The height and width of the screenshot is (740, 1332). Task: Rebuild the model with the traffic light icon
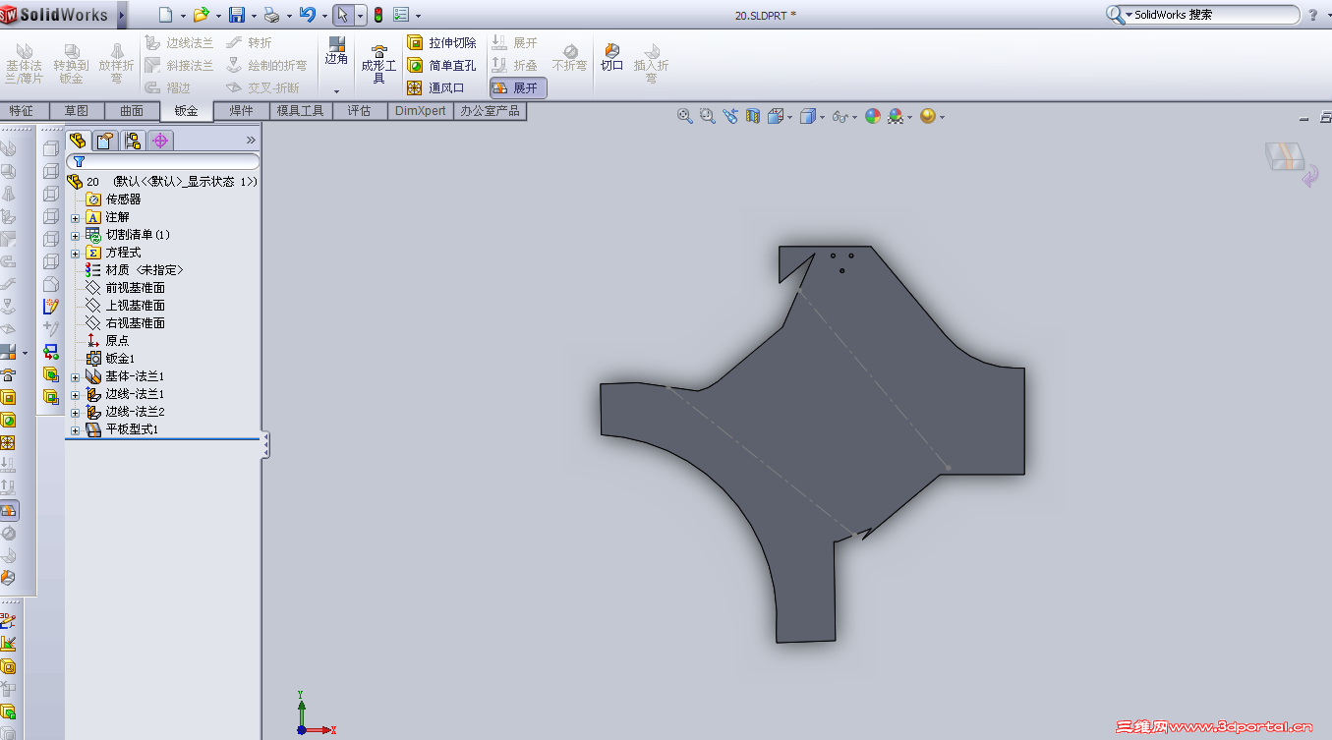click(378, 15)
